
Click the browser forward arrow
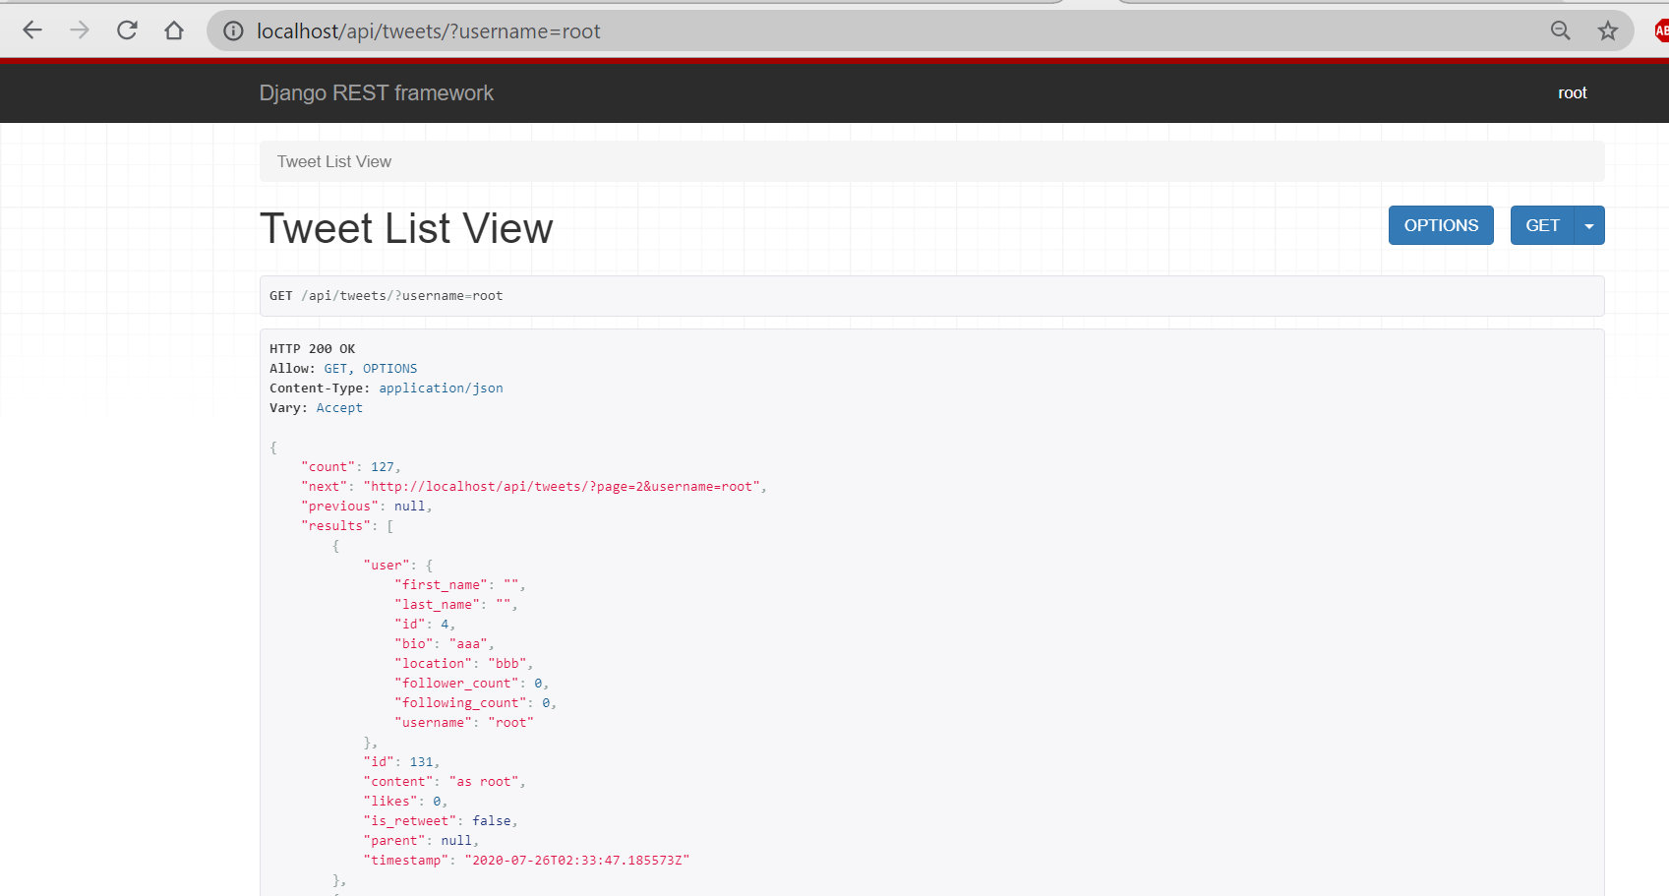(x=80, y=30)
